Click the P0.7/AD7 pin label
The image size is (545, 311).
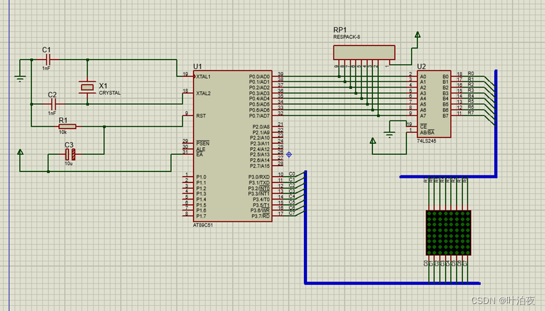tap(259, 116)
